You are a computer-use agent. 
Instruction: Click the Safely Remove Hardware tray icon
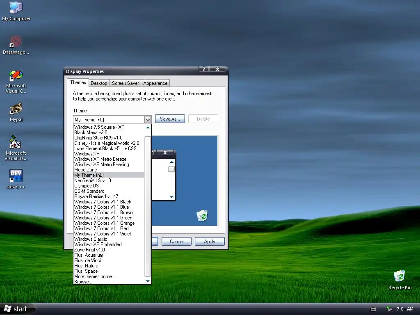pos(389,309)
